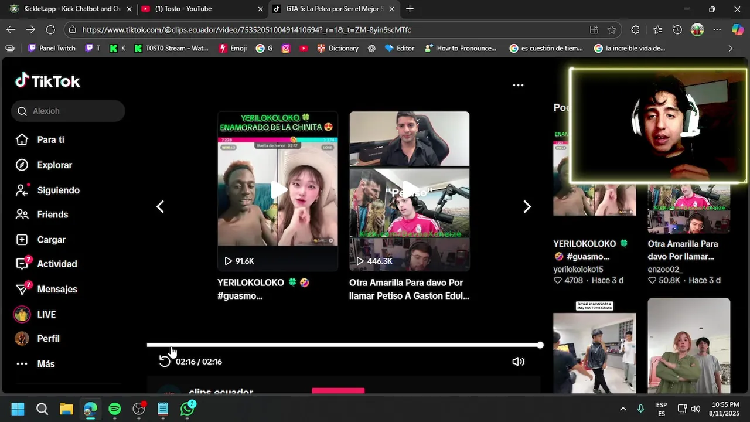Close the GTA 5 TikTok tab
The height and width of the screenshot is (422, 750).
[392, 9]
